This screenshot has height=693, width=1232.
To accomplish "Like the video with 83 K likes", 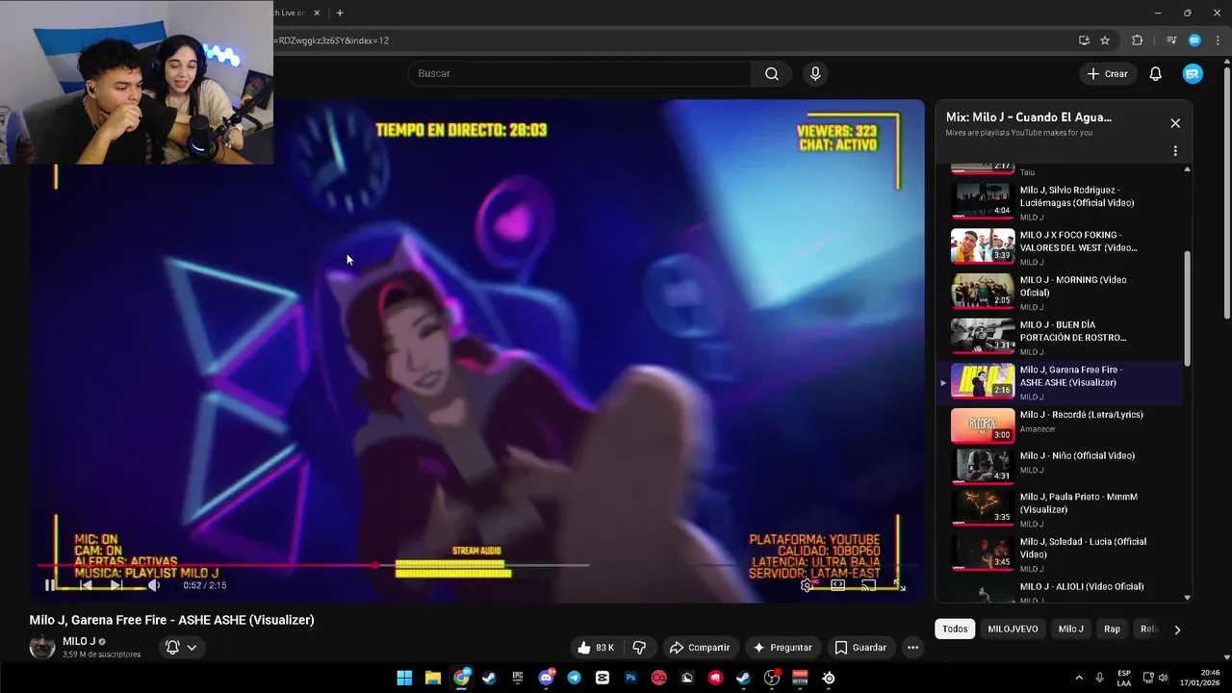I will [x=596, y=648].
